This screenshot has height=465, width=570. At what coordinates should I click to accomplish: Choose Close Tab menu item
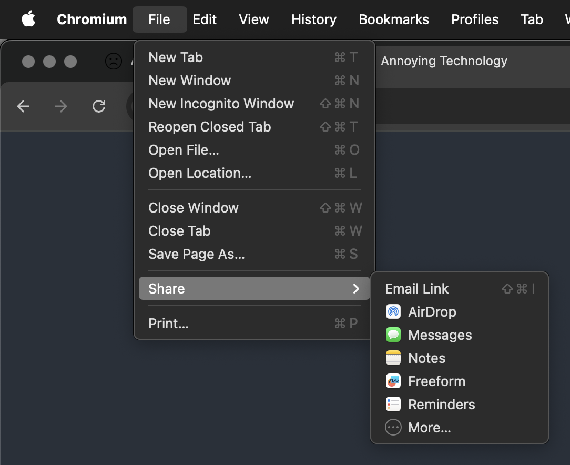pyautogui.click(x=254, y=231)
